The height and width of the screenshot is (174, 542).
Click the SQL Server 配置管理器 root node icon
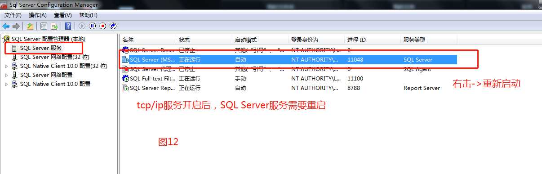tap(6, 39)
